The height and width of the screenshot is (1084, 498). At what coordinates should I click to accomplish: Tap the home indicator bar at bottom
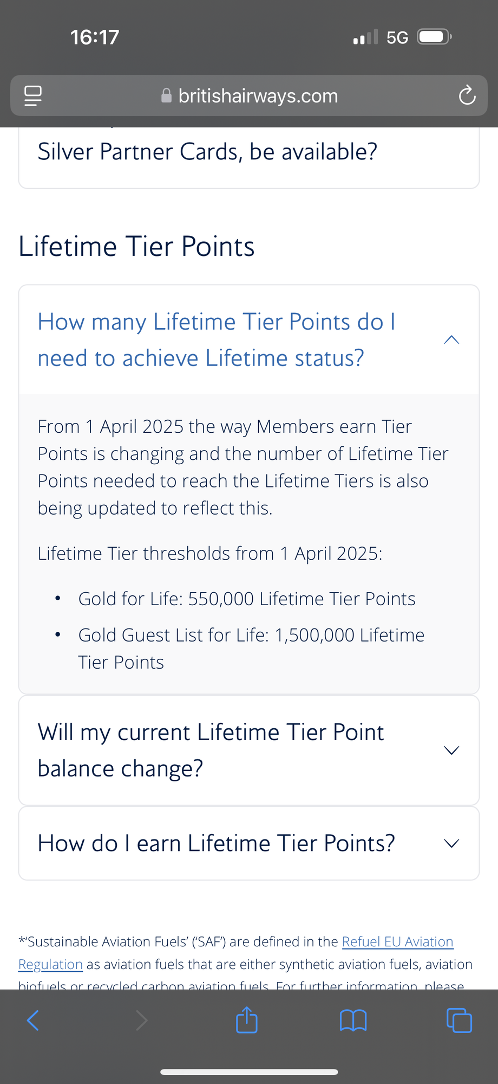click(249, 1072)
